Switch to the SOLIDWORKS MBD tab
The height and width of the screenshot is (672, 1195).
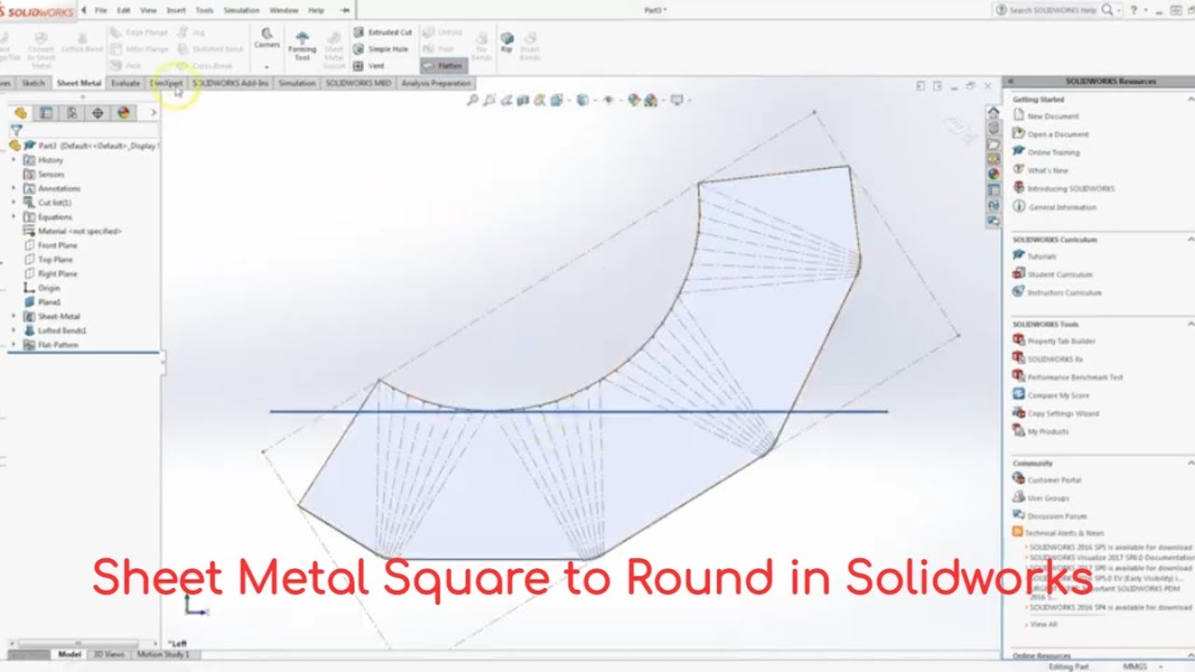(x=358, y=83)
